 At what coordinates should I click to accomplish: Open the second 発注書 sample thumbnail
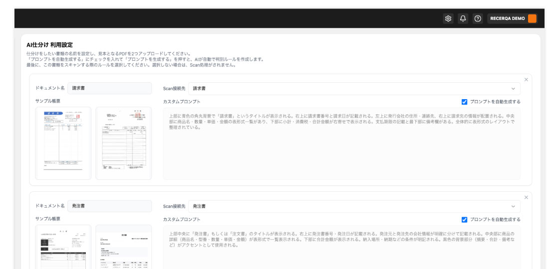124,247
